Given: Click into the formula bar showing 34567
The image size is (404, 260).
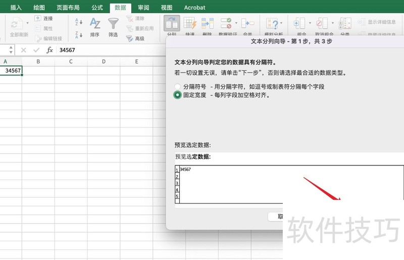Looking at the screenshot, I should (x=111, y=50).
